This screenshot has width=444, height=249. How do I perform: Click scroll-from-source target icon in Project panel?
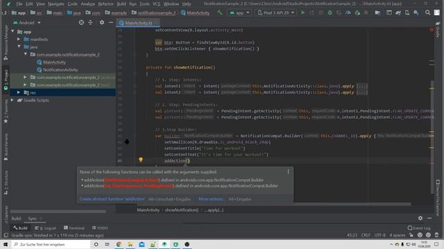coord(81,23)
